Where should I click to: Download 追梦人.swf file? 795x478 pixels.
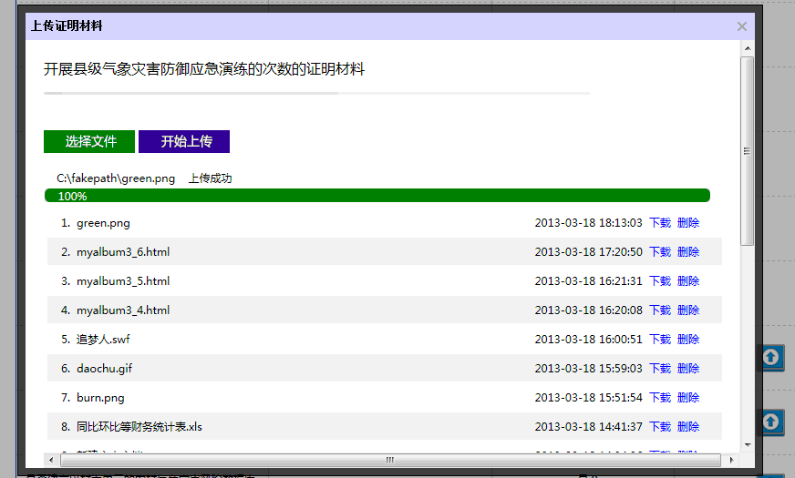point(660,340)
